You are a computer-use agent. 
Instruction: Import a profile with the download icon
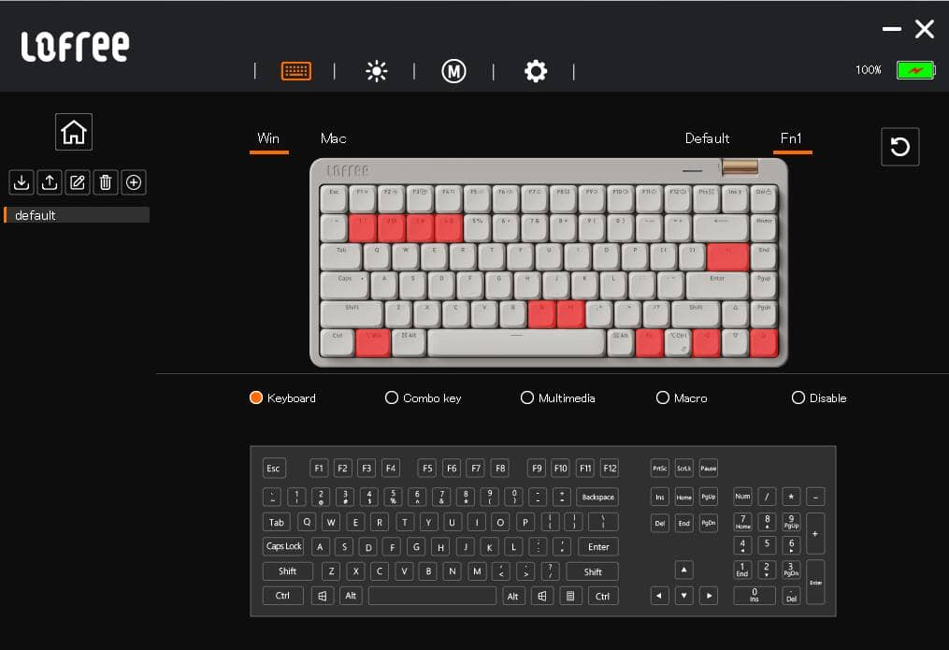pyautogui.click(x=22, y=182)
